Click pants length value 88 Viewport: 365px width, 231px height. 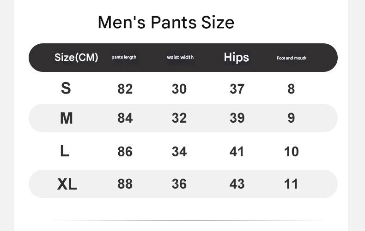(125, 184)
